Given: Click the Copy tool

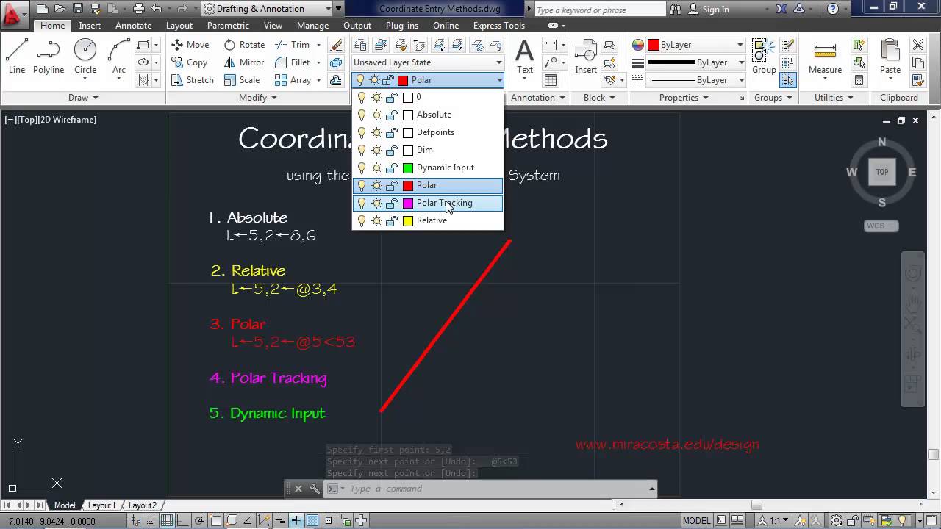Looking at the screenshot, I should [189, 62].
